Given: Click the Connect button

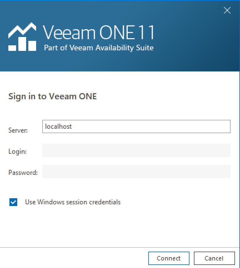Looking at the screenshot, I should 169,258.
